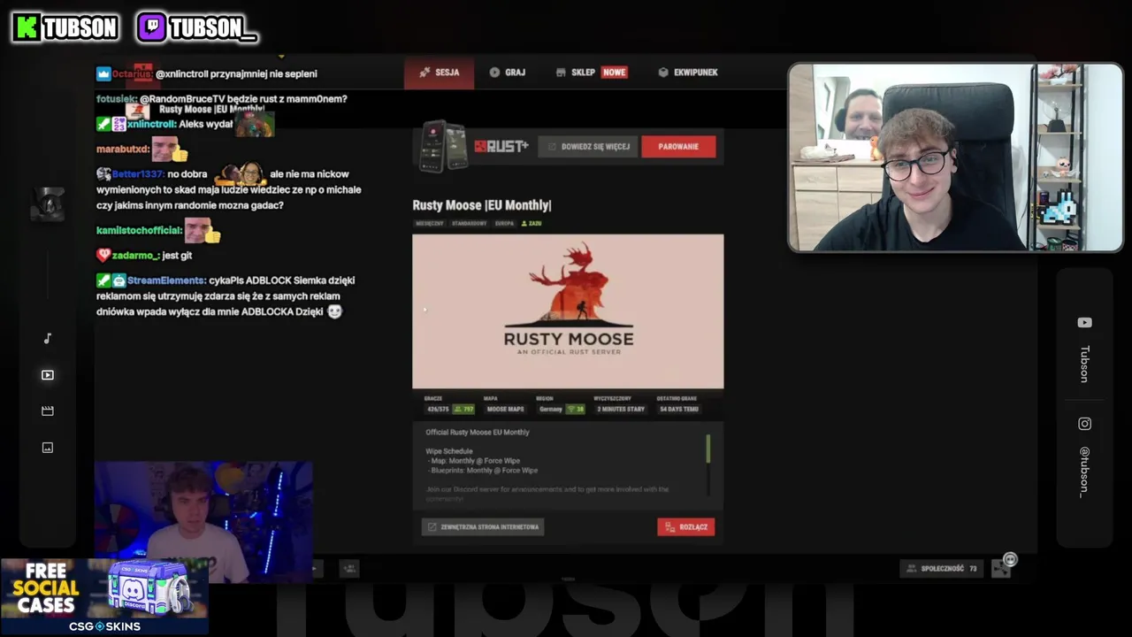Click the Instagram icon in right sidebar
Image resolution: width=1132 pixels, height=637 pixels.
tap(1084, 424)
